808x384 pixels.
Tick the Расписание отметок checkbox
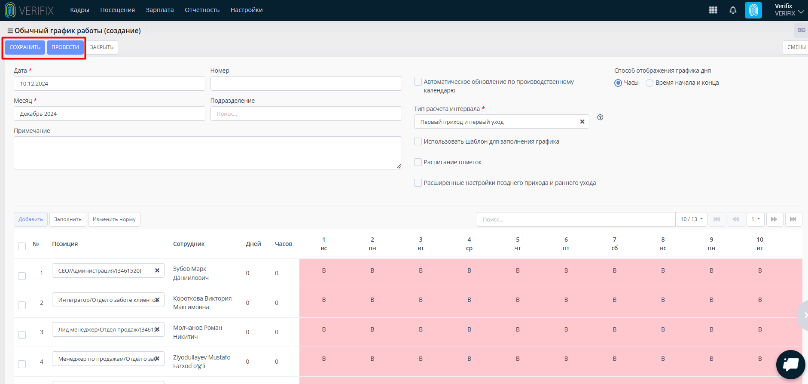[x=418, y=162]
